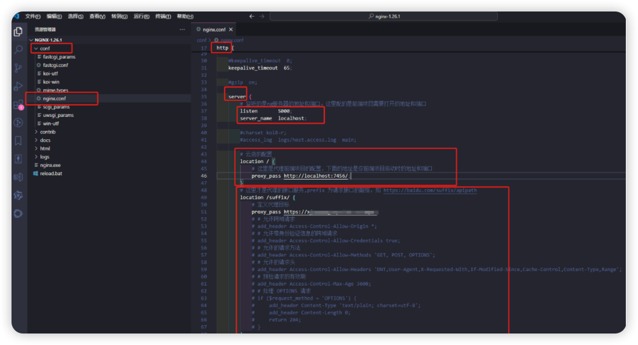Click the gear icon beside mime.types
The height and width of the screenshot is (345, 638).
[x=38, y=90]
